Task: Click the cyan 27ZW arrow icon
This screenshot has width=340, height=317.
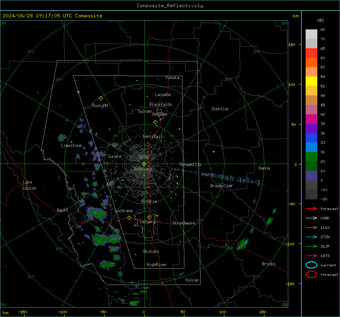Action: tap(311, 237)
